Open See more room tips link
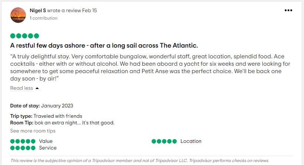 click(x=33, y=131)
